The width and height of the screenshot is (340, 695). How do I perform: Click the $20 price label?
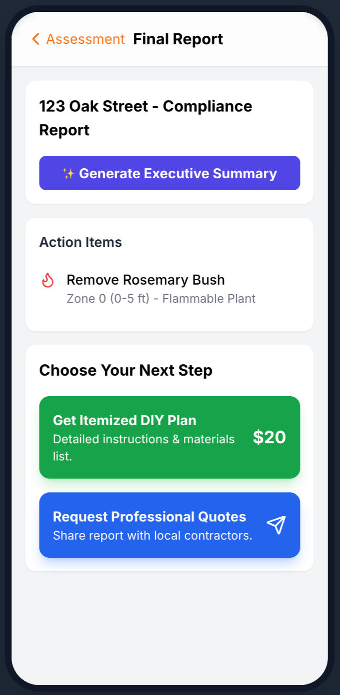[270, 437]
